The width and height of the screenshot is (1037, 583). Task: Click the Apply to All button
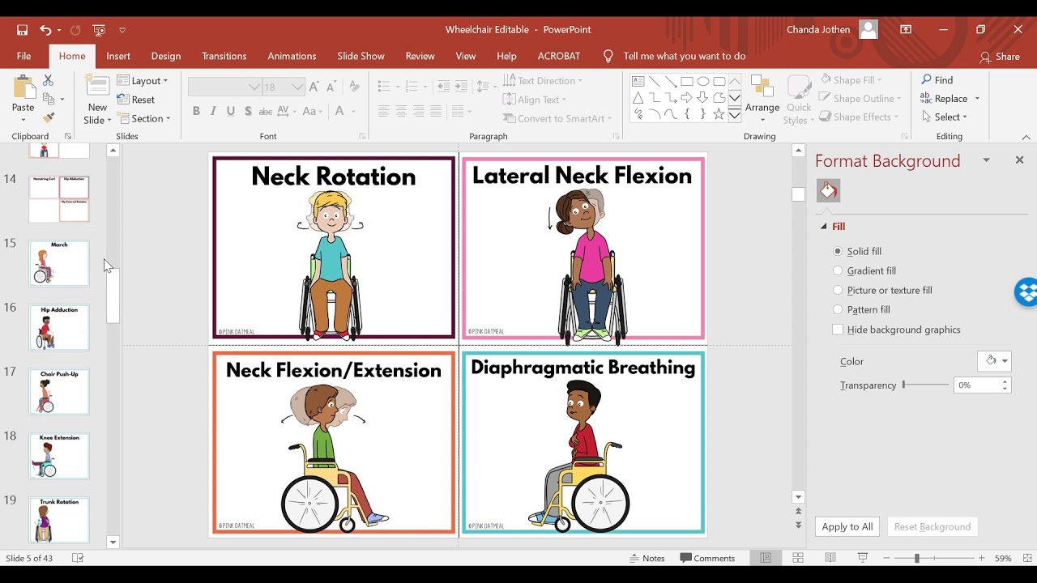[x=847, y=526]
